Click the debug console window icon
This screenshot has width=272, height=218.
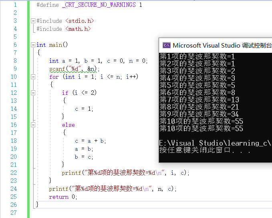click(x=167, y=45)
